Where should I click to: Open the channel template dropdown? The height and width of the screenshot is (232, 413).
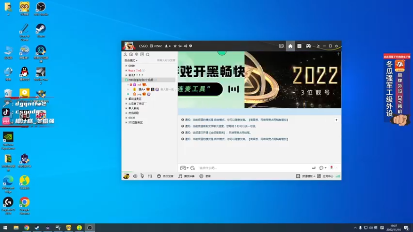point(306,176)
